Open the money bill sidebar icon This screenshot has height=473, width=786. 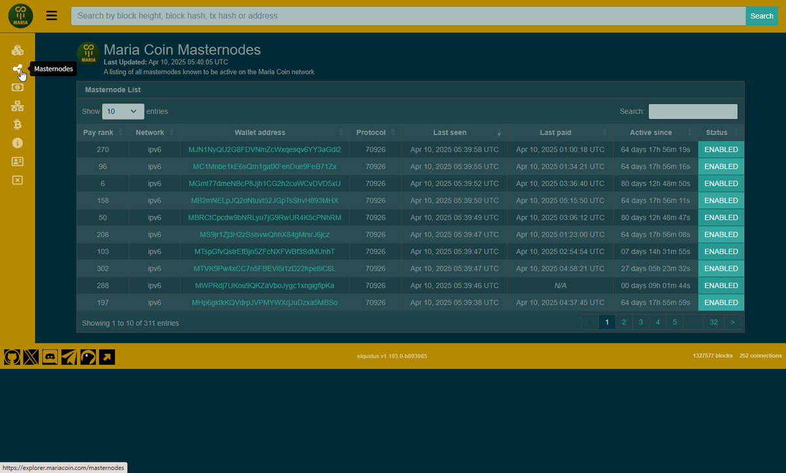pyautogui.click(x=18, y=87)
